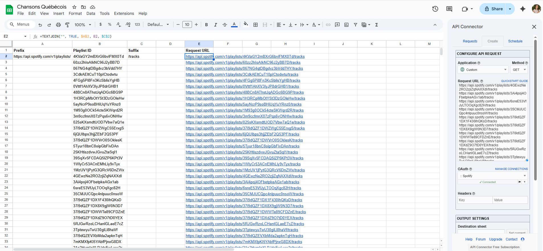
Task: Collapse the toolbar with chevron
Action: [x=435, y=25]
